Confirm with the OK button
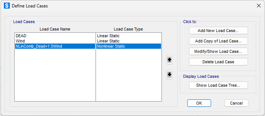The height and width of the screenshot is (116, 265). (x=199, y=103)
